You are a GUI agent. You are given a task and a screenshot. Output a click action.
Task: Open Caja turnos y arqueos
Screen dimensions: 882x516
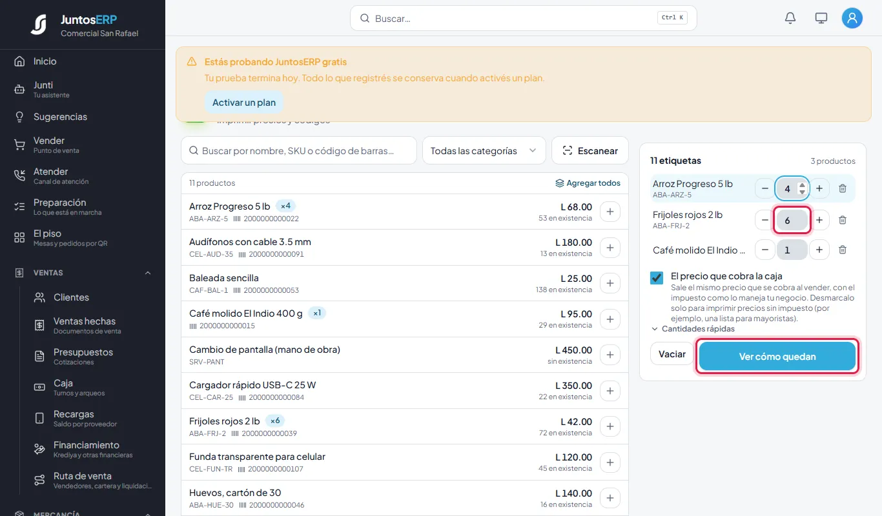[92, 387]
